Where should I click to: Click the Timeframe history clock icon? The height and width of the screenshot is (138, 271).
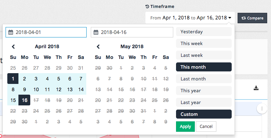coord(147,7)
